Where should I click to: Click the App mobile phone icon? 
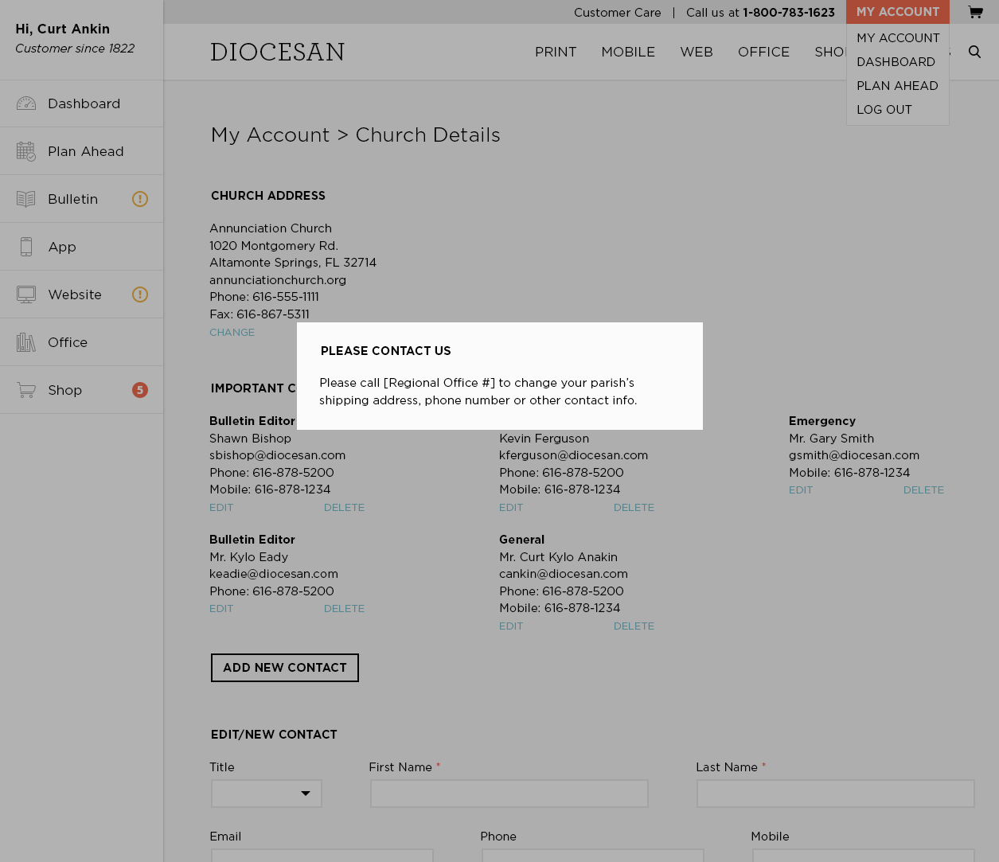[26, 247]
